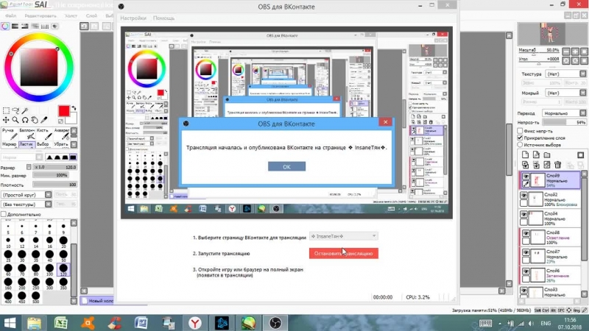Open Yandex Browser from the taskbar

(194, 323)
